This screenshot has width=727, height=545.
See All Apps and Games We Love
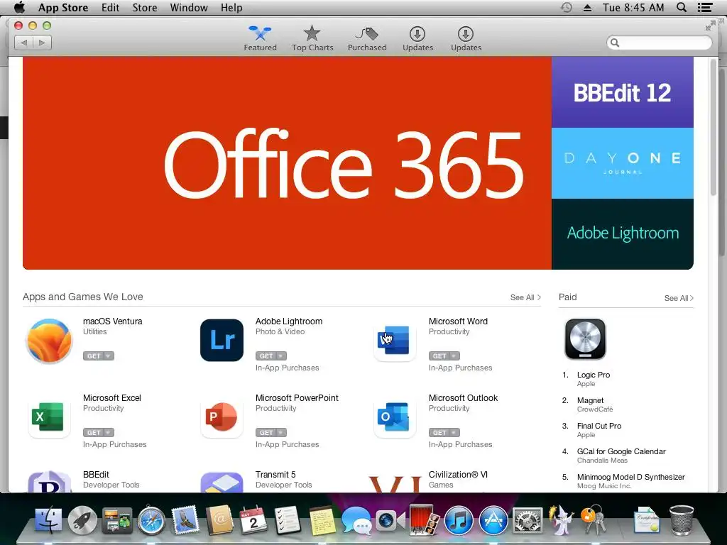tap(525, 297)
